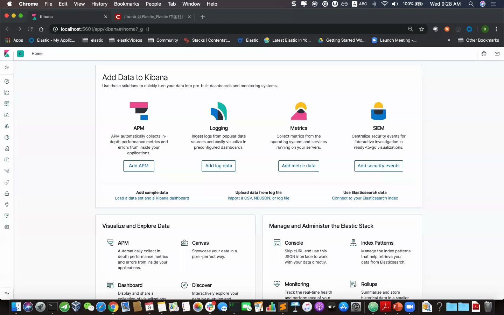Open the newsfeed envelope icon
The height and width of the screenshot is (315, 504).
click(497, 54)
